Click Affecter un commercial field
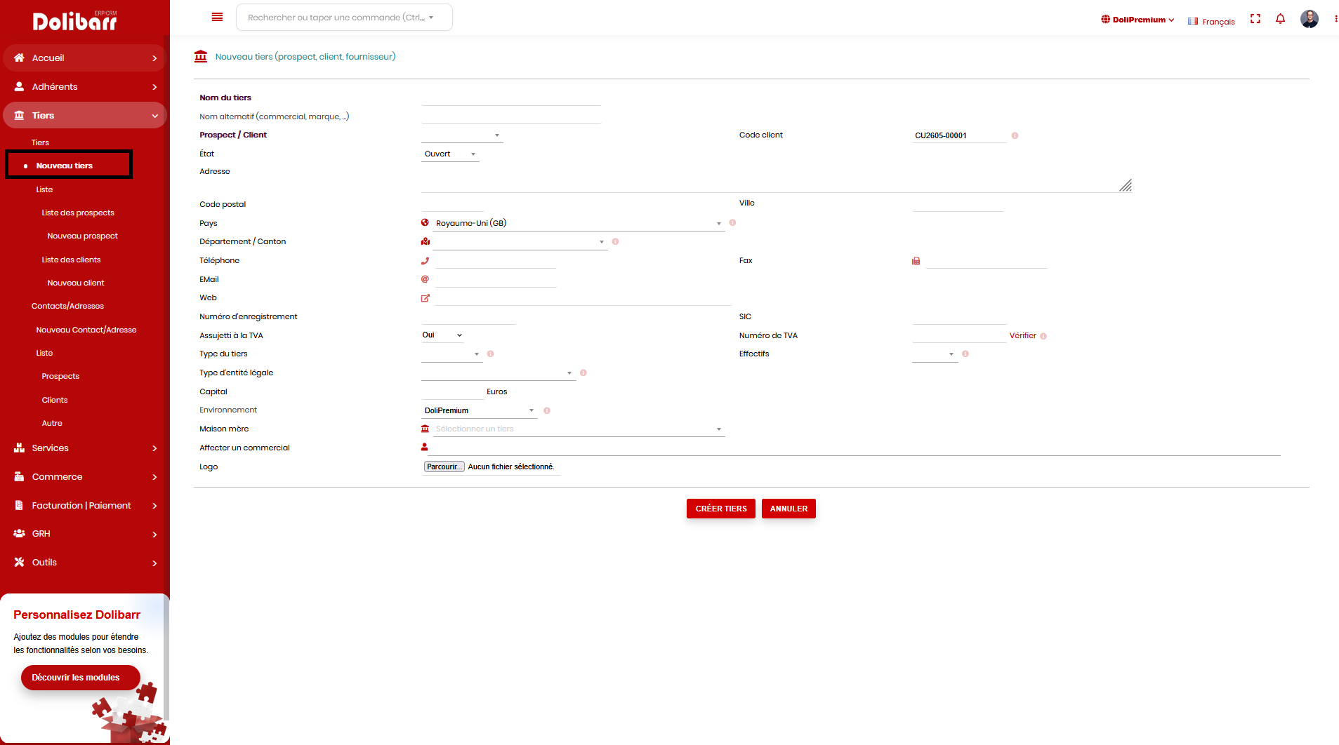 [x=855, y=448]
